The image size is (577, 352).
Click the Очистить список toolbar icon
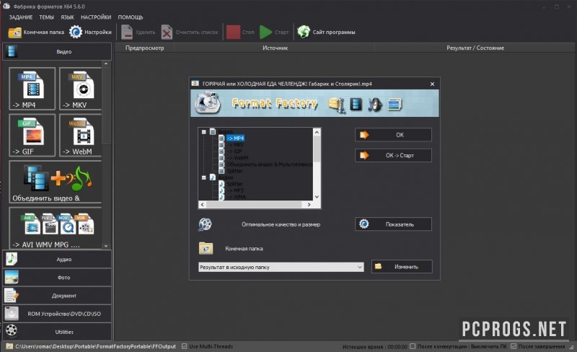coord(167,32)
